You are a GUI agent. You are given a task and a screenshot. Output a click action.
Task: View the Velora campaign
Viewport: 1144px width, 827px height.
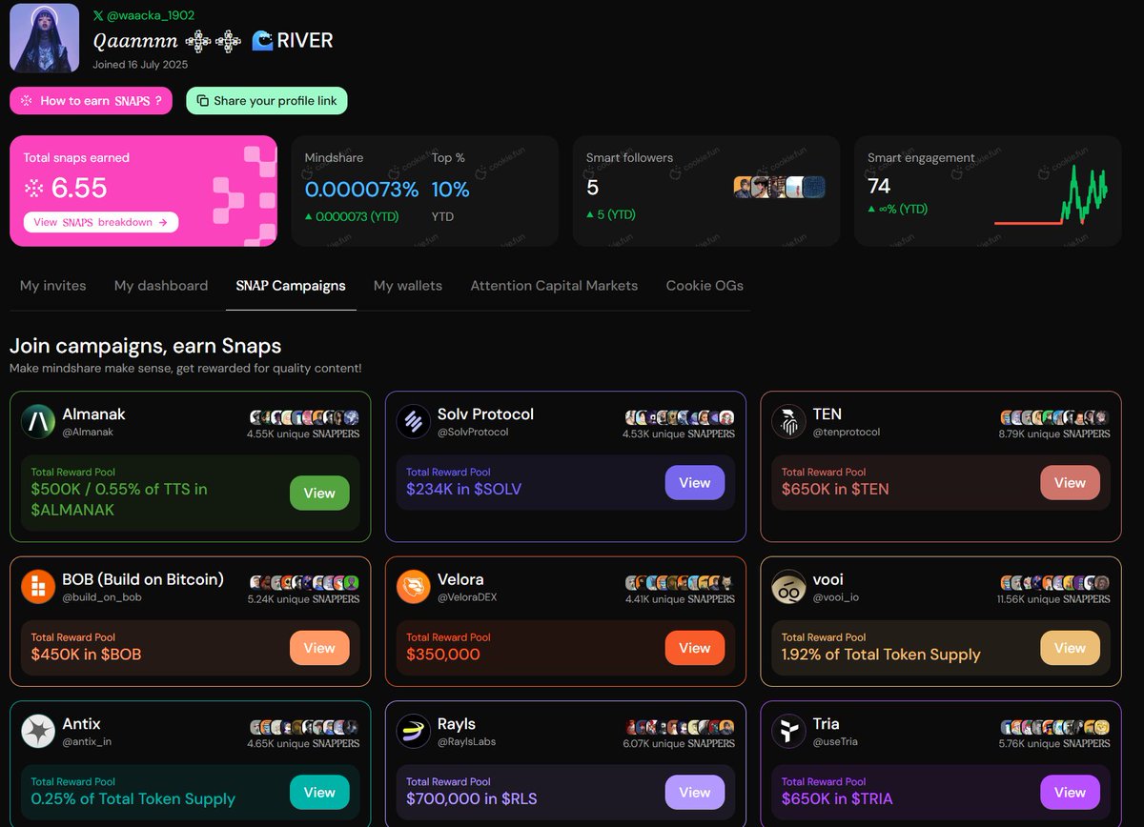(x=695, y=648)
